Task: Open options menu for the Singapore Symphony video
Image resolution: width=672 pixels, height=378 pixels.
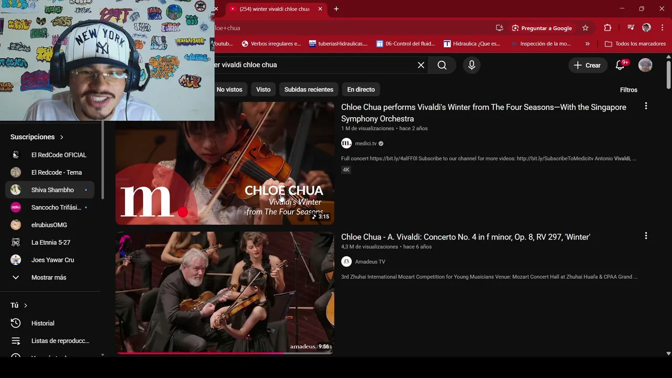Action: (x=646, y=106)
